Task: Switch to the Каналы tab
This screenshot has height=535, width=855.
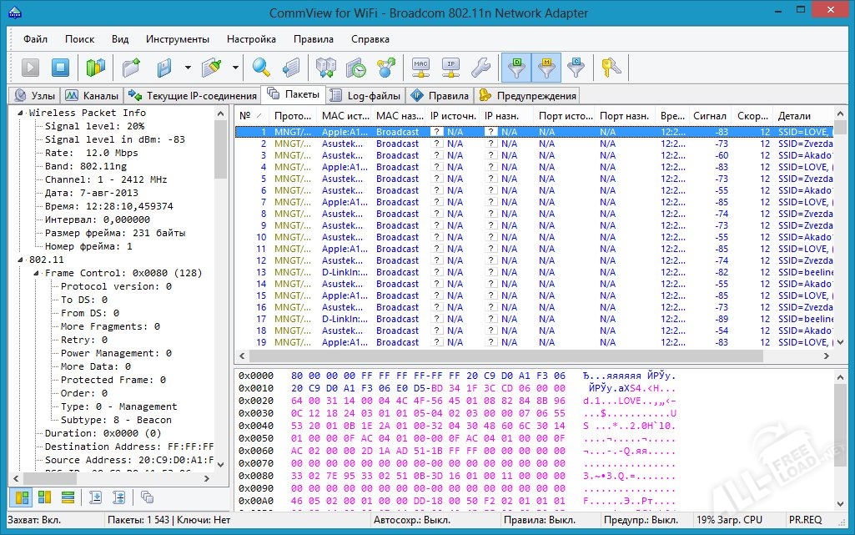Action: pos(92,95)
